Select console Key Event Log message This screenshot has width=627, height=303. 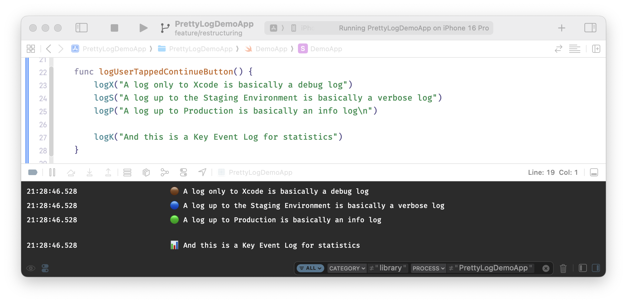click(272, 245)
